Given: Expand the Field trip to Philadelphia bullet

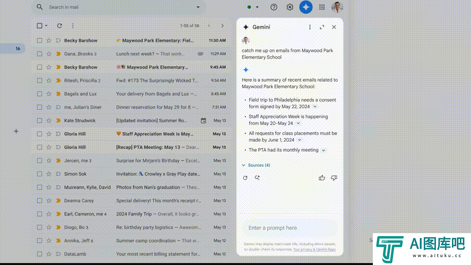Looking at the screenshot, I should (315, 107).
